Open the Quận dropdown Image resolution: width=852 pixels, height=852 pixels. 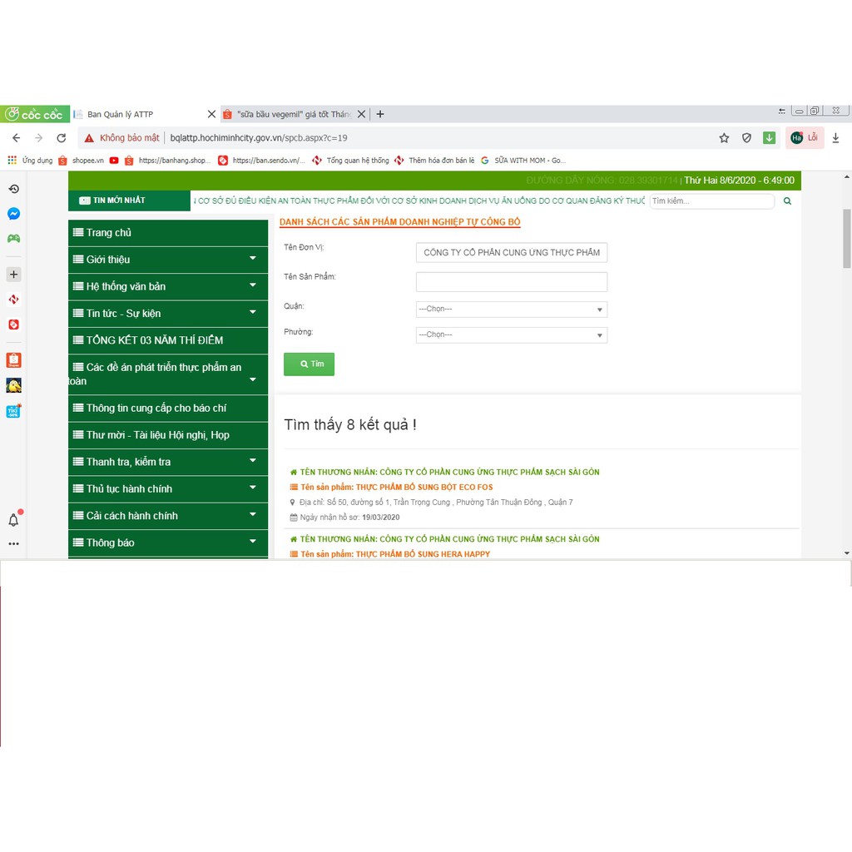tap(511, 310)
